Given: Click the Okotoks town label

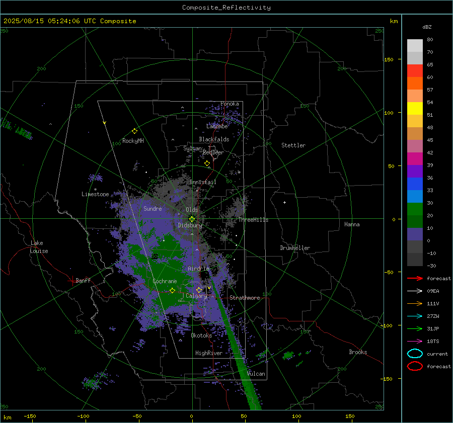Looking at the screenshot, I should pos(201,335).
